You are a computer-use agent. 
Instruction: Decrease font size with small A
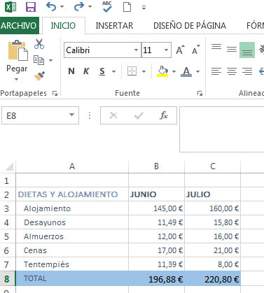coord(195,50)
